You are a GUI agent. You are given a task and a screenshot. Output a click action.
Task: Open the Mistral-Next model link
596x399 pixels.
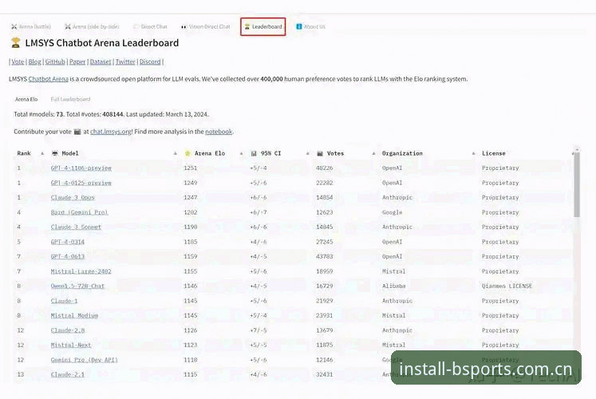[x=71, y=345]
